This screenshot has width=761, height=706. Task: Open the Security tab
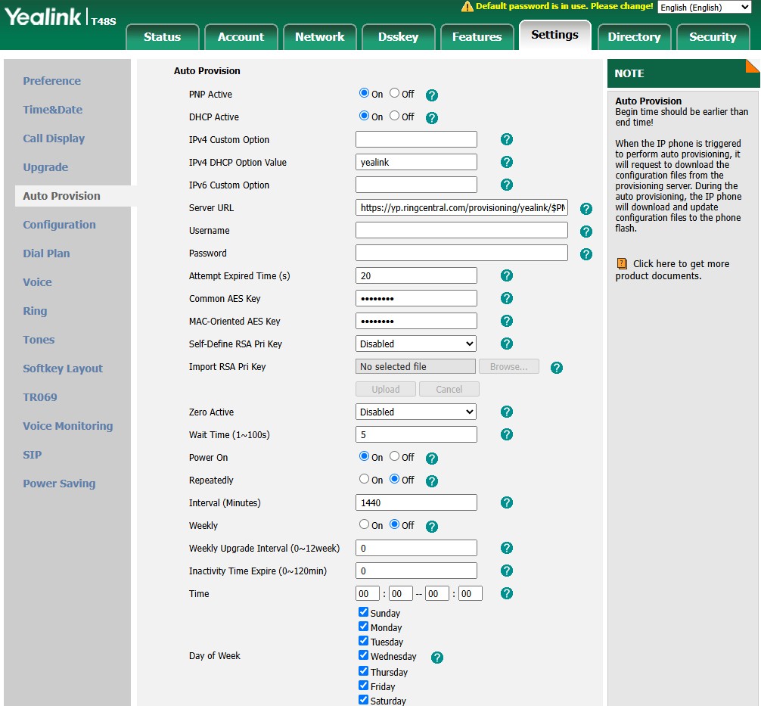tap(712, 37)
